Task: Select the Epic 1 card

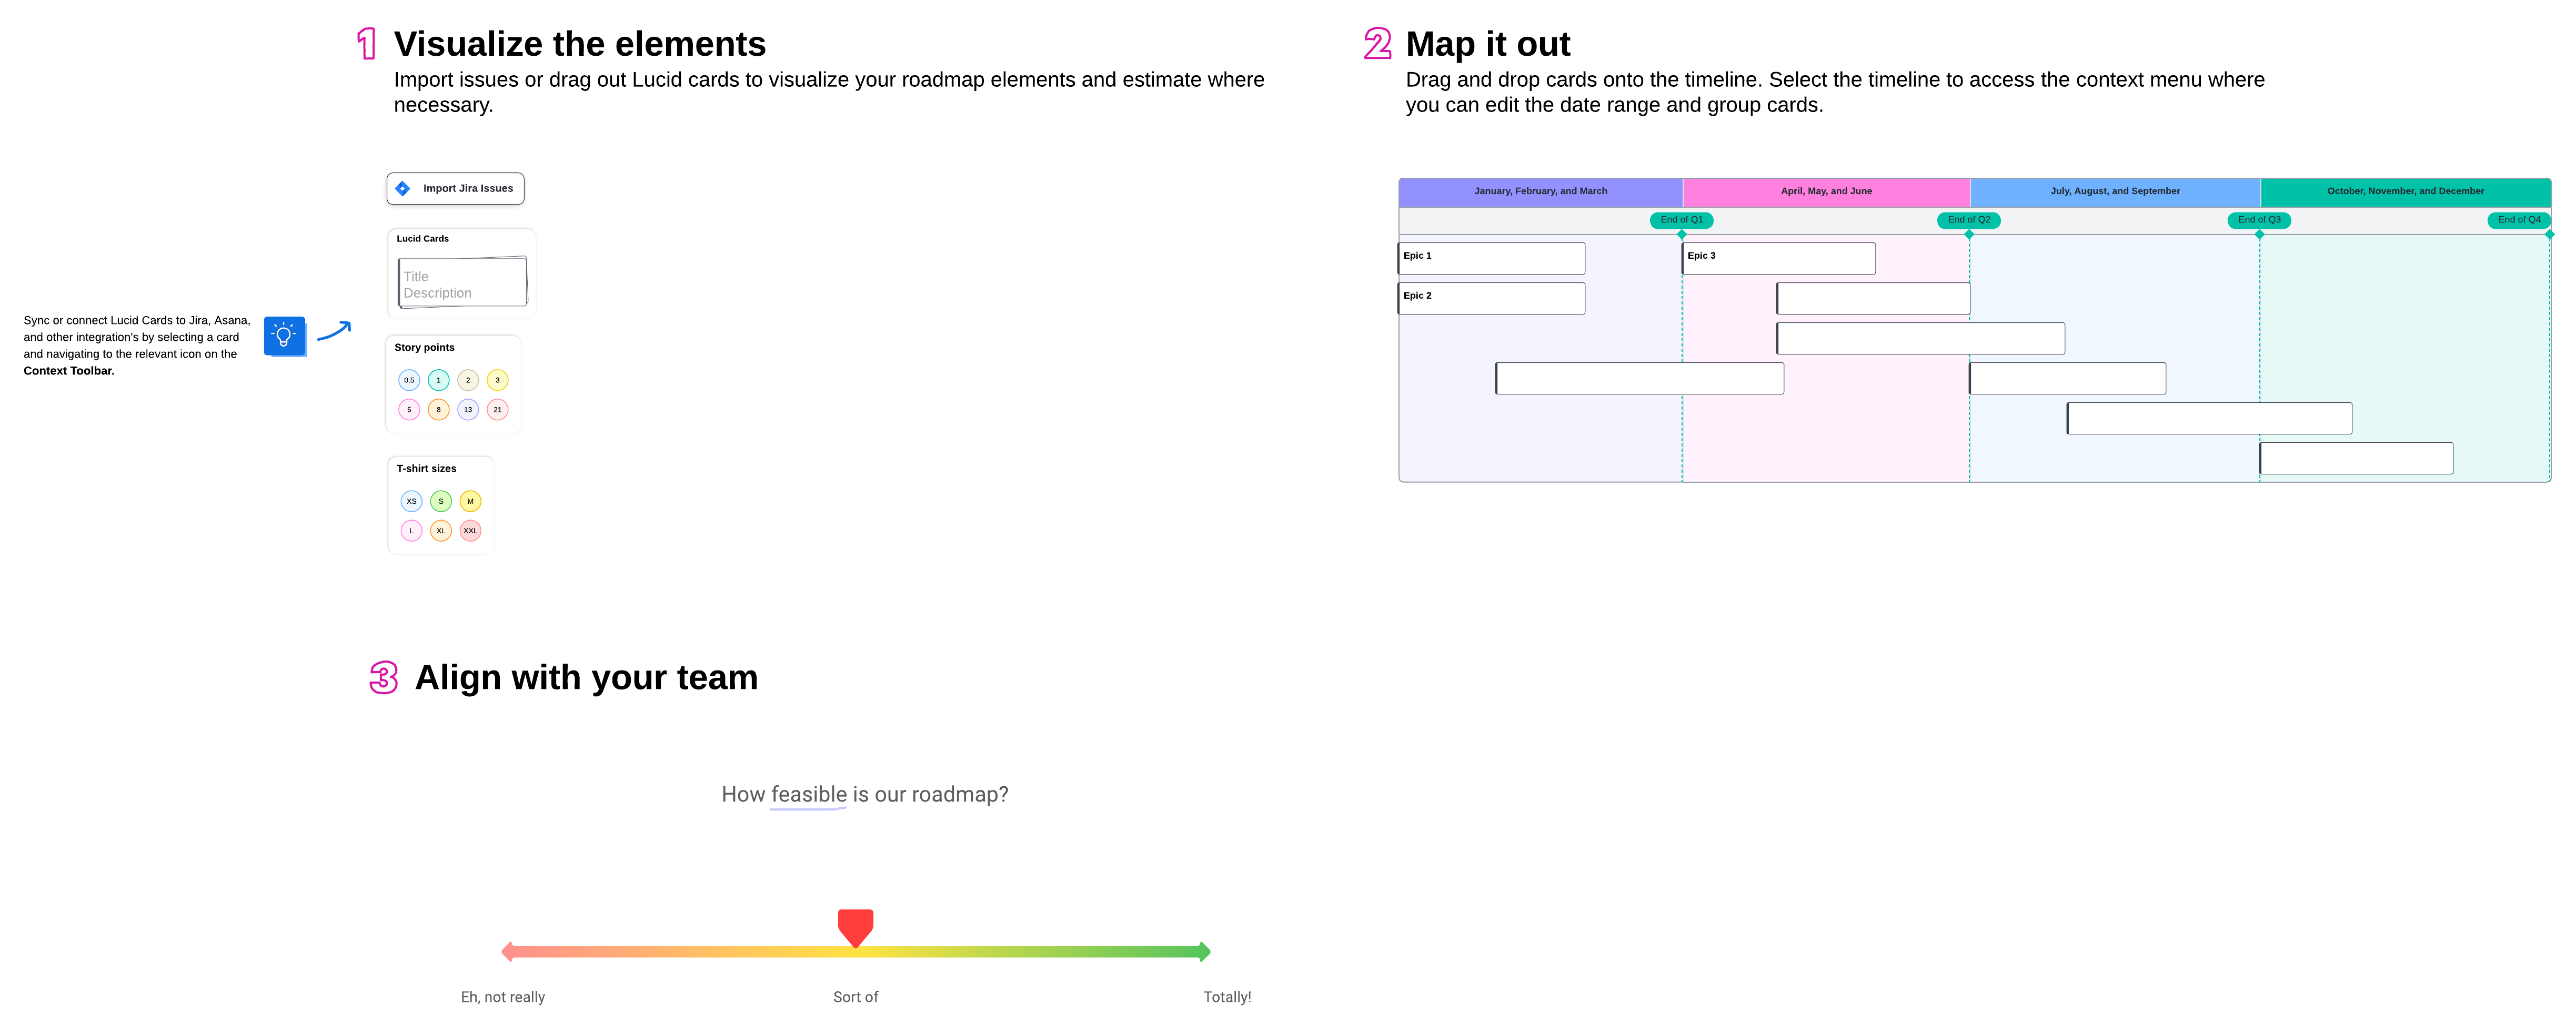Action: click(1490, 258)
